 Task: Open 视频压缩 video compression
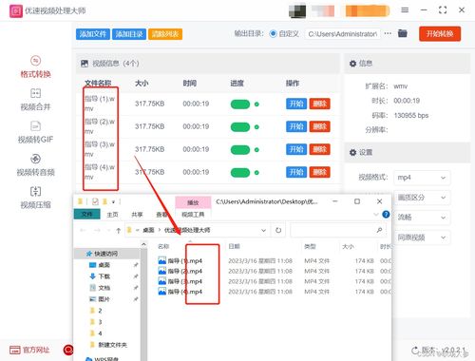pyautogui.click(x=35, y=198)
